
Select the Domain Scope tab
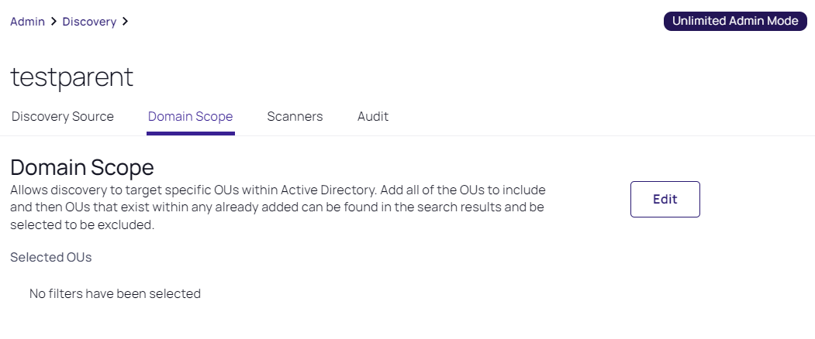[x=190, y=117]
